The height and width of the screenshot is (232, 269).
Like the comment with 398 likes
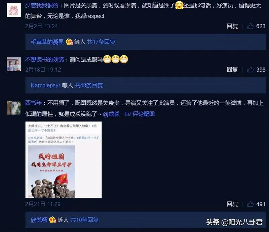[x=250, y=70]
